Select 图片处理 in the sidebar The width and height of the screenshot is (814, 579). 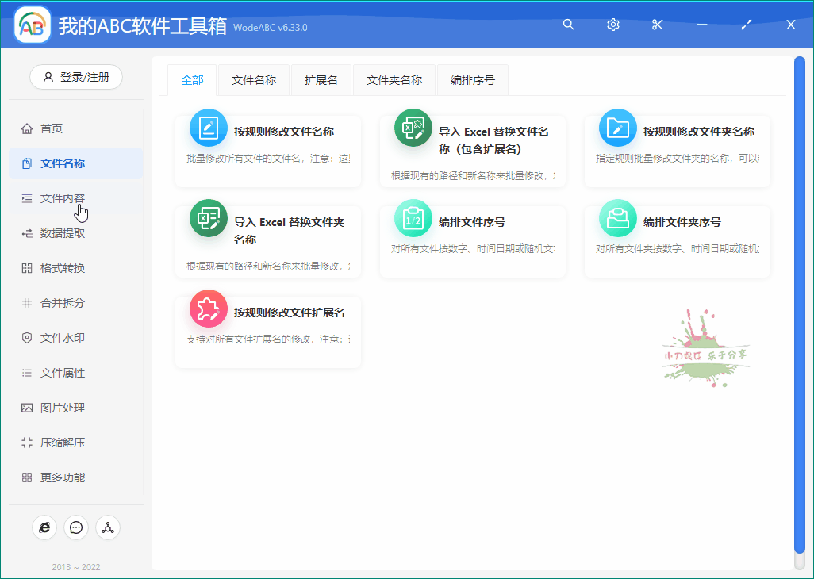click(63, 408)
